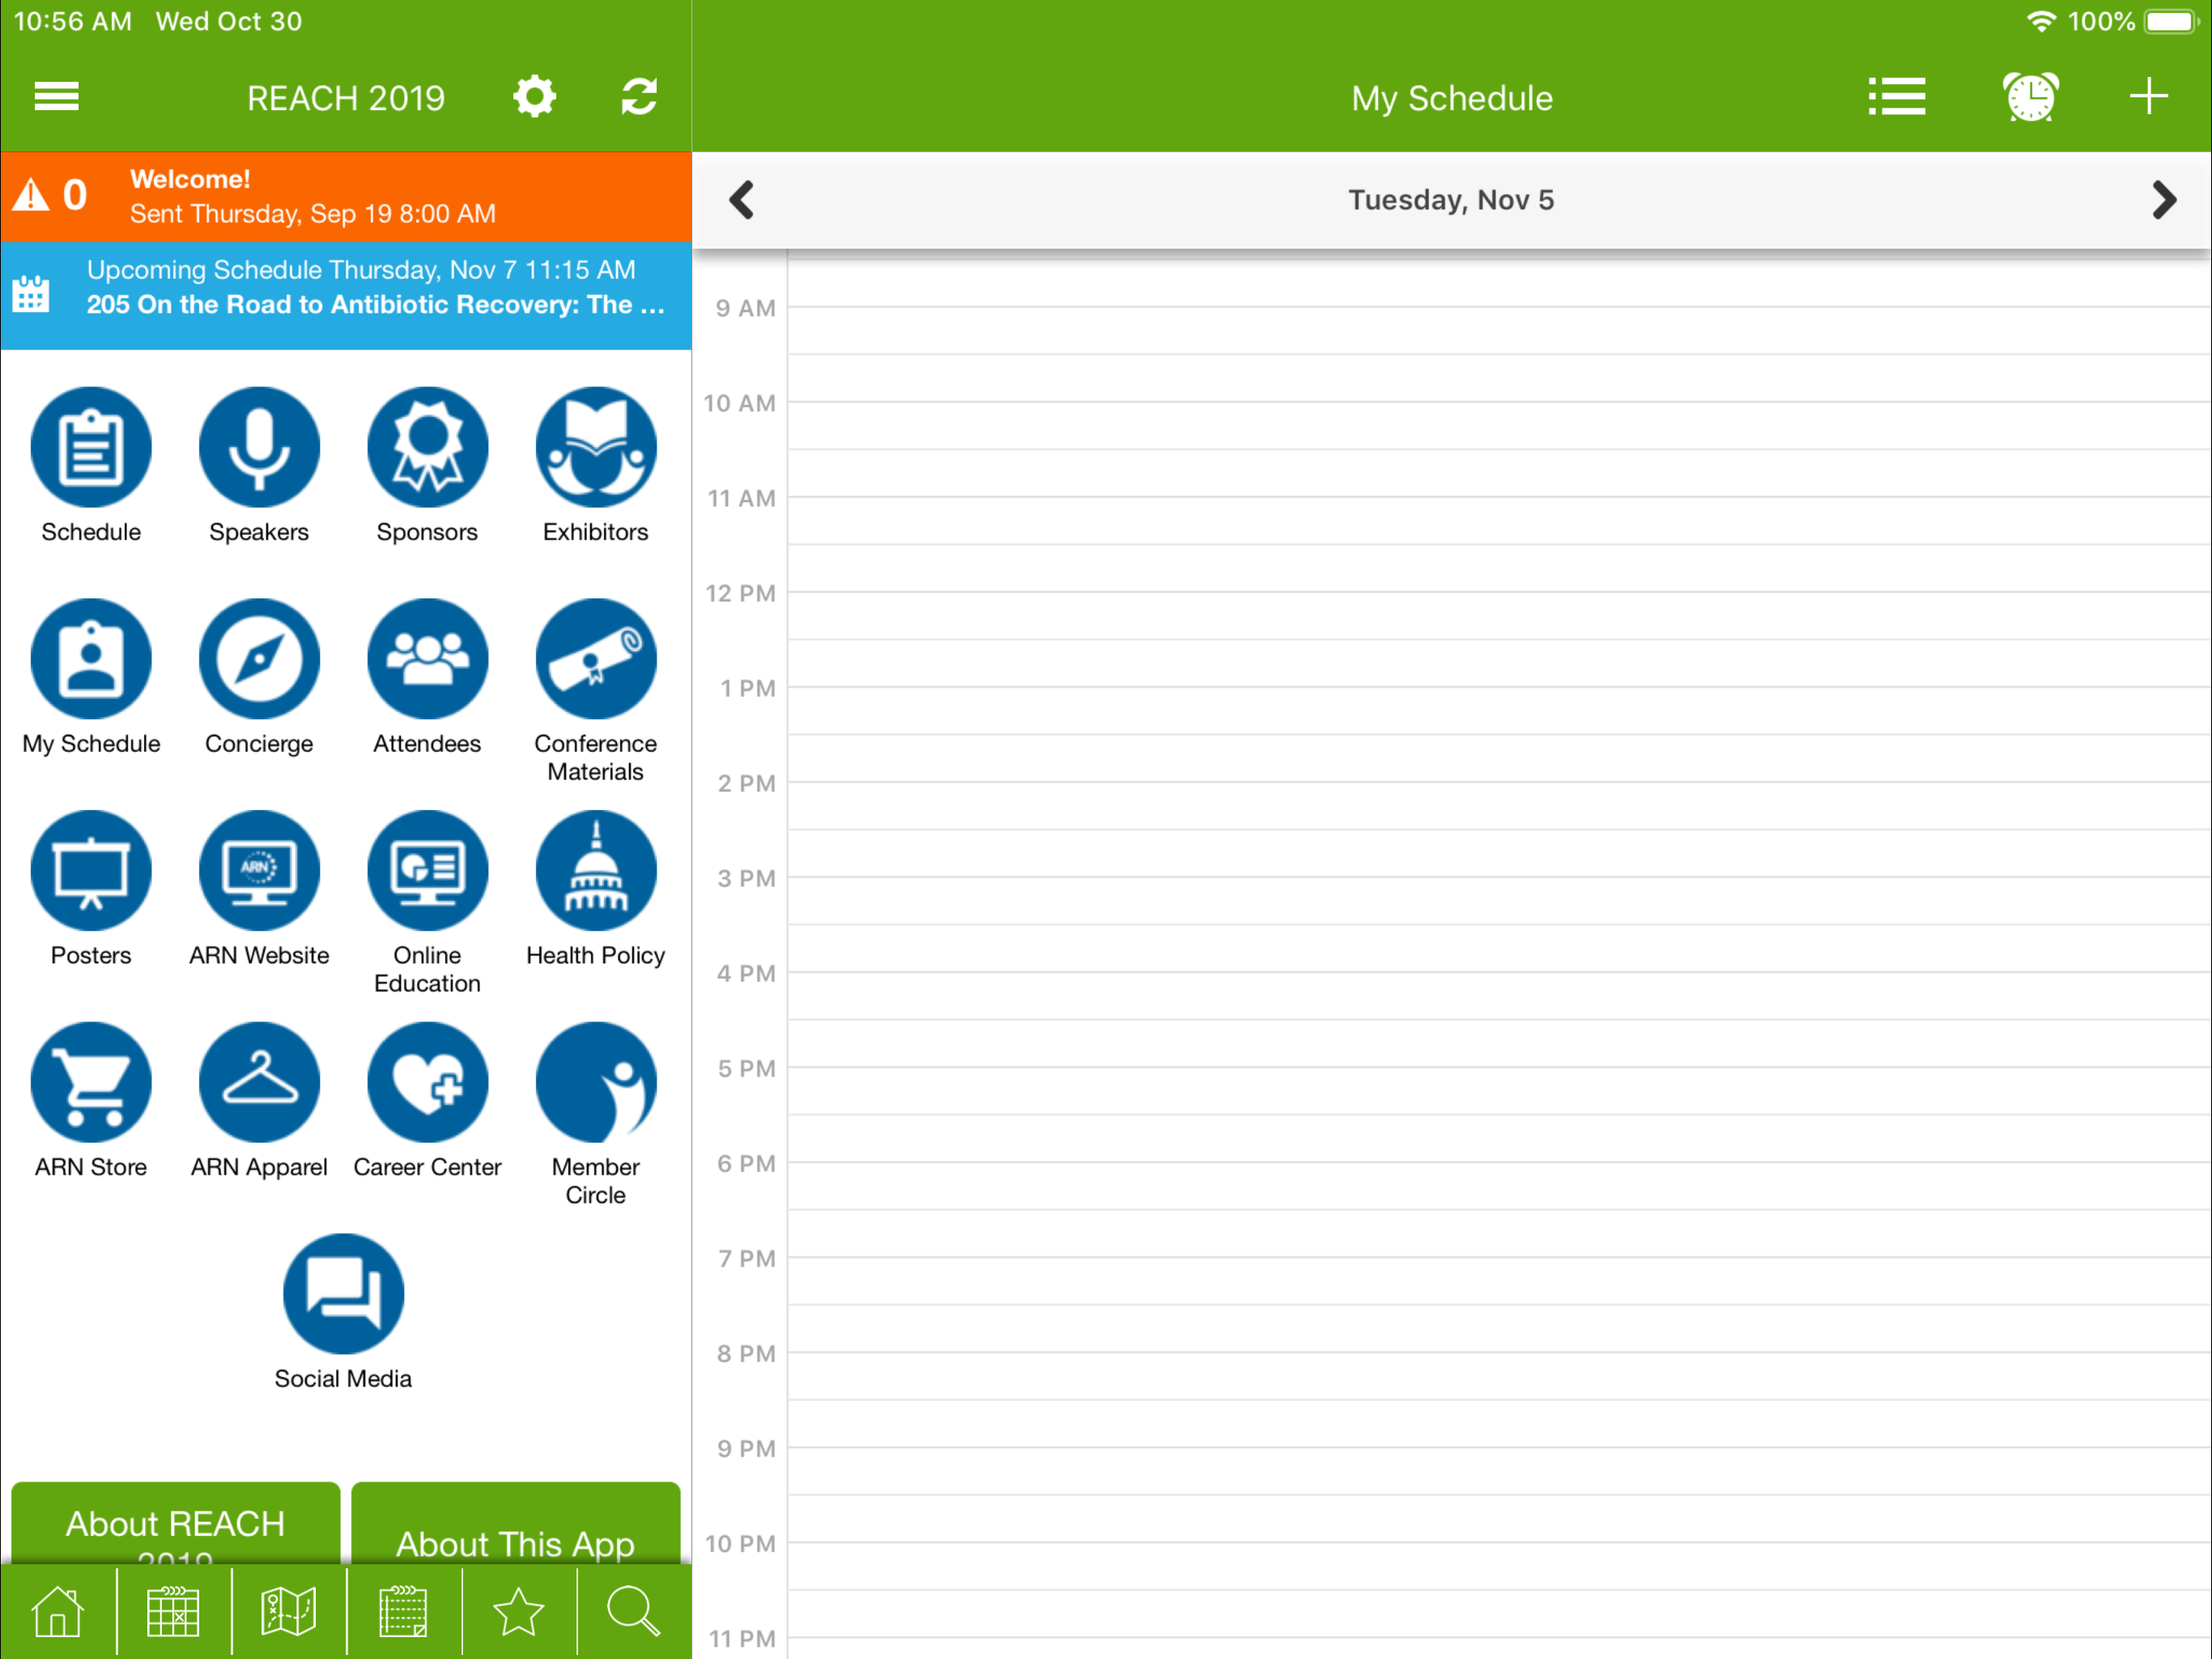2212x1659 pixels.
Task: Open the alarm clock reminders
Action: (2030, 97)
